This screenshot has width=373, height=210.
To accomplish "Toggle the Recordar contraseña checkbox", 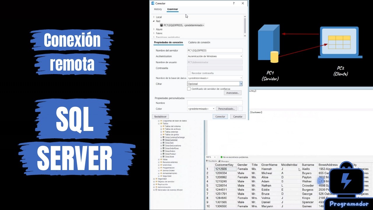I will tap(189, 73).
